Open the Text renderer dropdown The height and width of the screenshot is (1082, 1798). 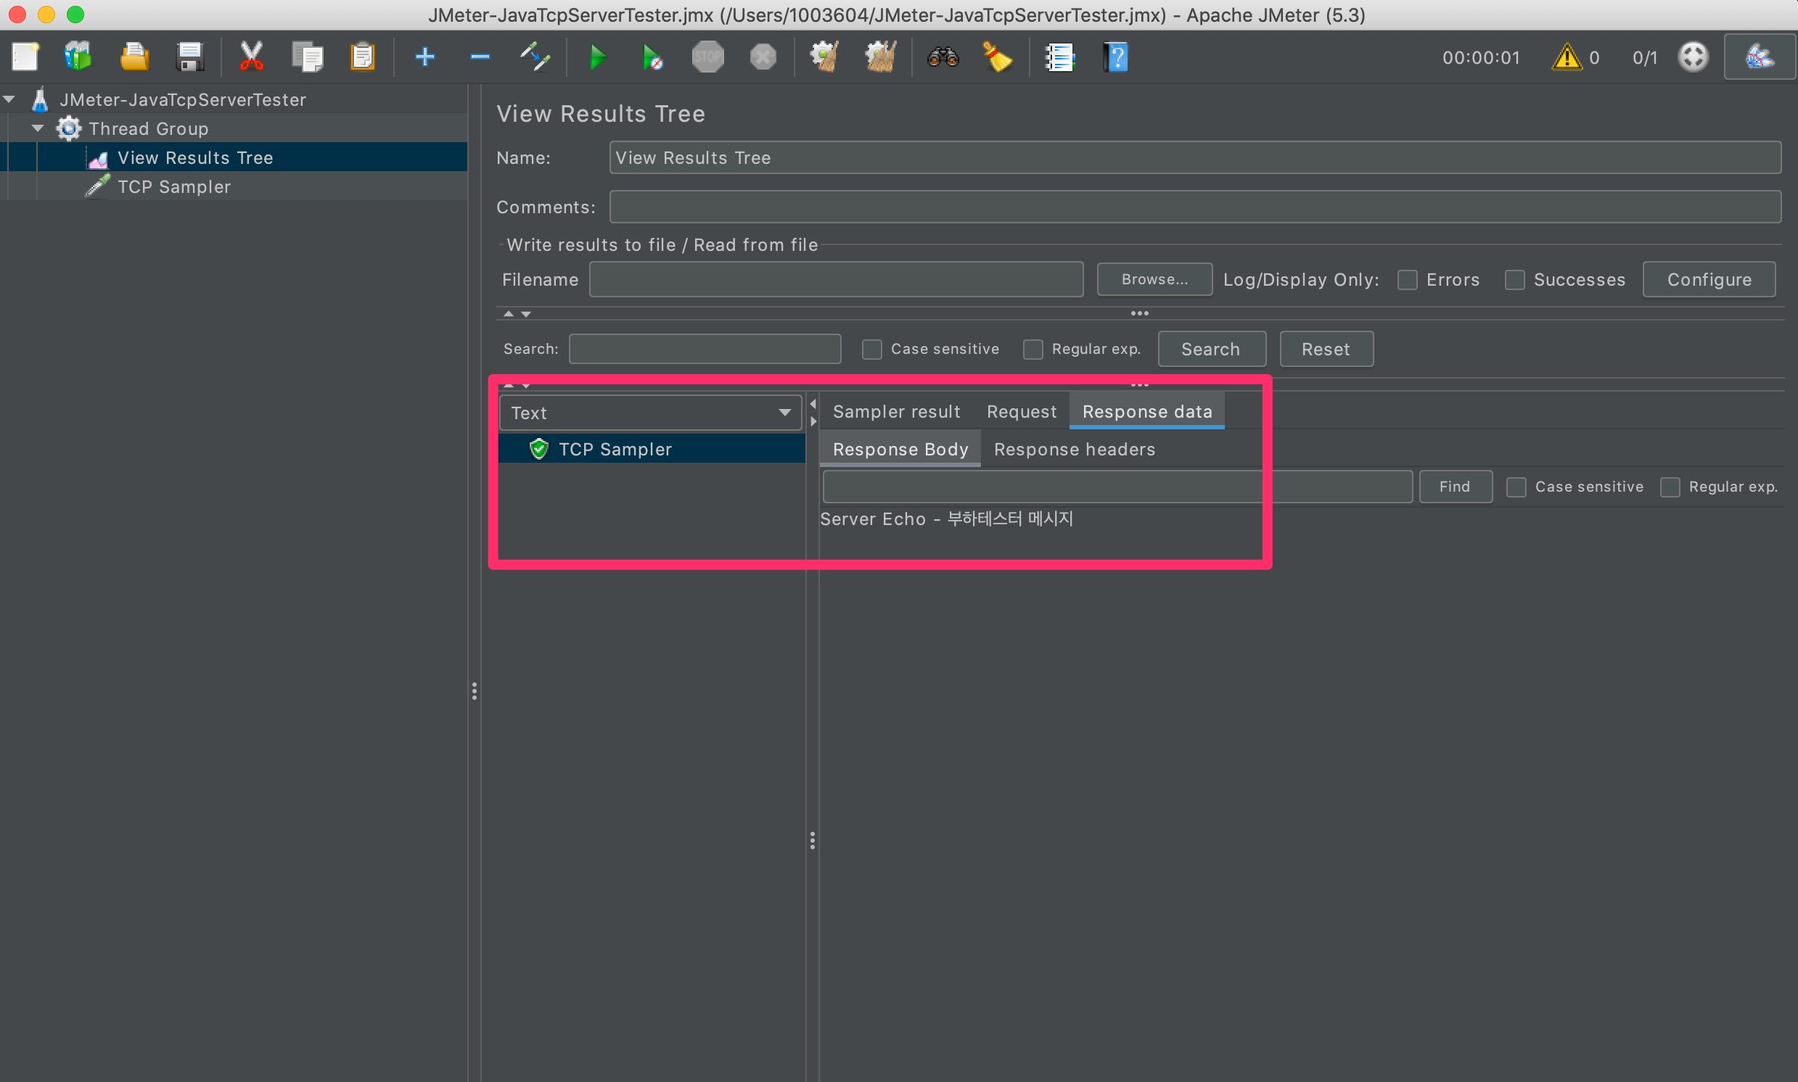[650, 413]
